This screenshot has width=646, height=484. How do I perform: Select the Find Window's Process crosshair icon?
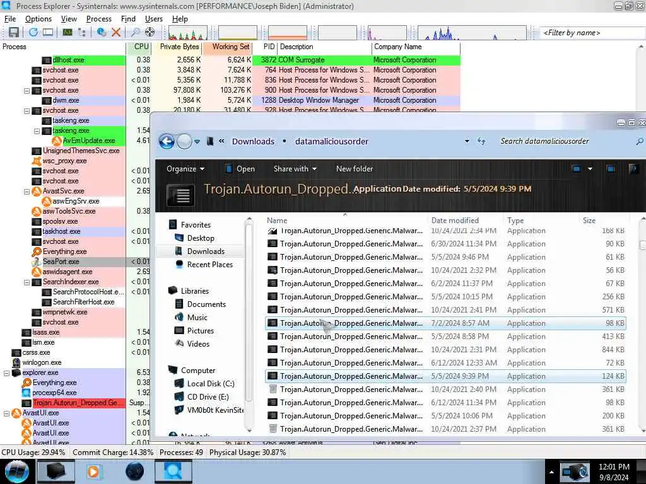[x=150, y=32]
